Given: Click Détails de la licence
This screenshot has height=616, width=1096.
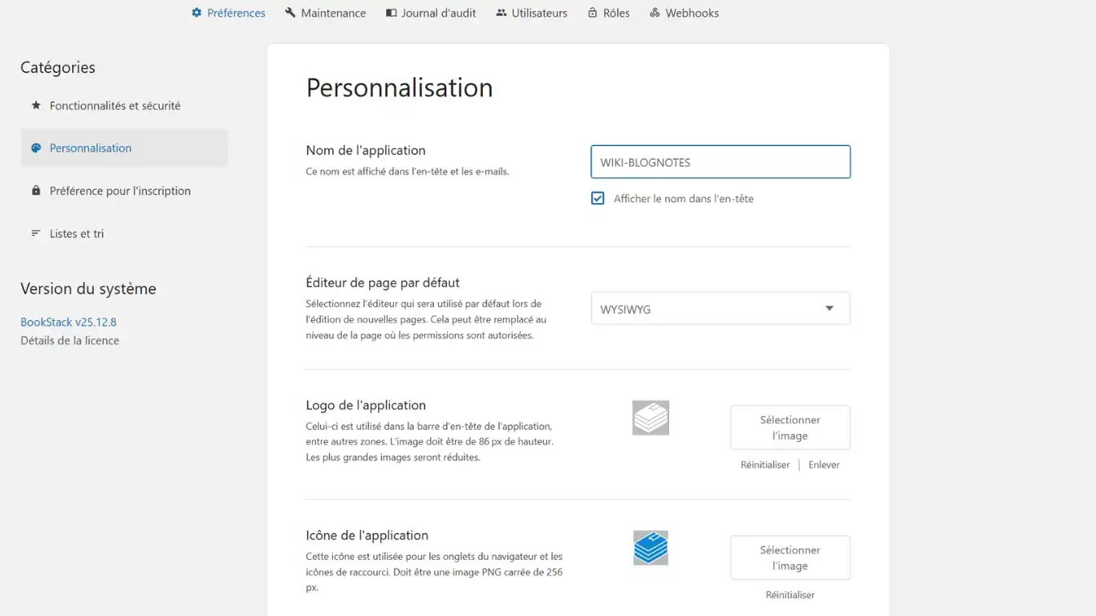Looking at the screenshot, I should coord(70,340).
